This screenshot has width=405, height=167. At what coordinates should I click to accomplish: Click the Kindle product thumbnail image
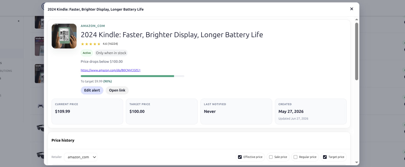(64, 36)
